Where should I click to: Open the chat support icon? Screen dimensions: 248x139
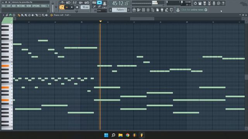pos(219,3)
